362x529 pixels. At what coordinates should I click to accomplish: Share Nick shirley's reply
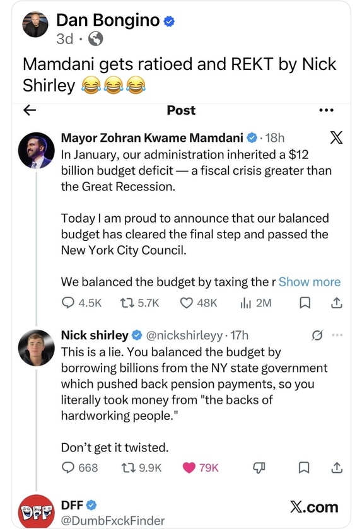(337, 468)
